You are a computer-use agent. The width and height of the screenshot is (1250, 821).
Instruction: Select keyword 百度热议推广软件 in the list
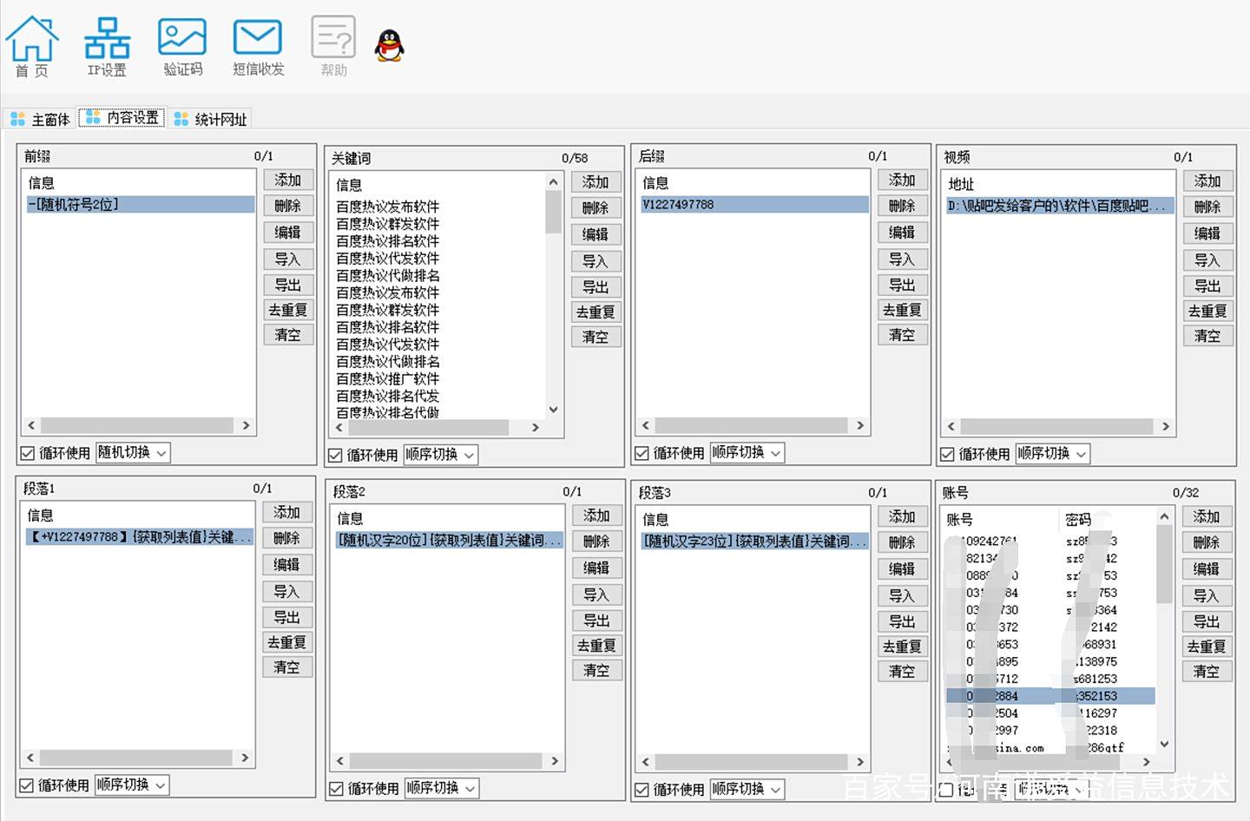tap(387, 378)
